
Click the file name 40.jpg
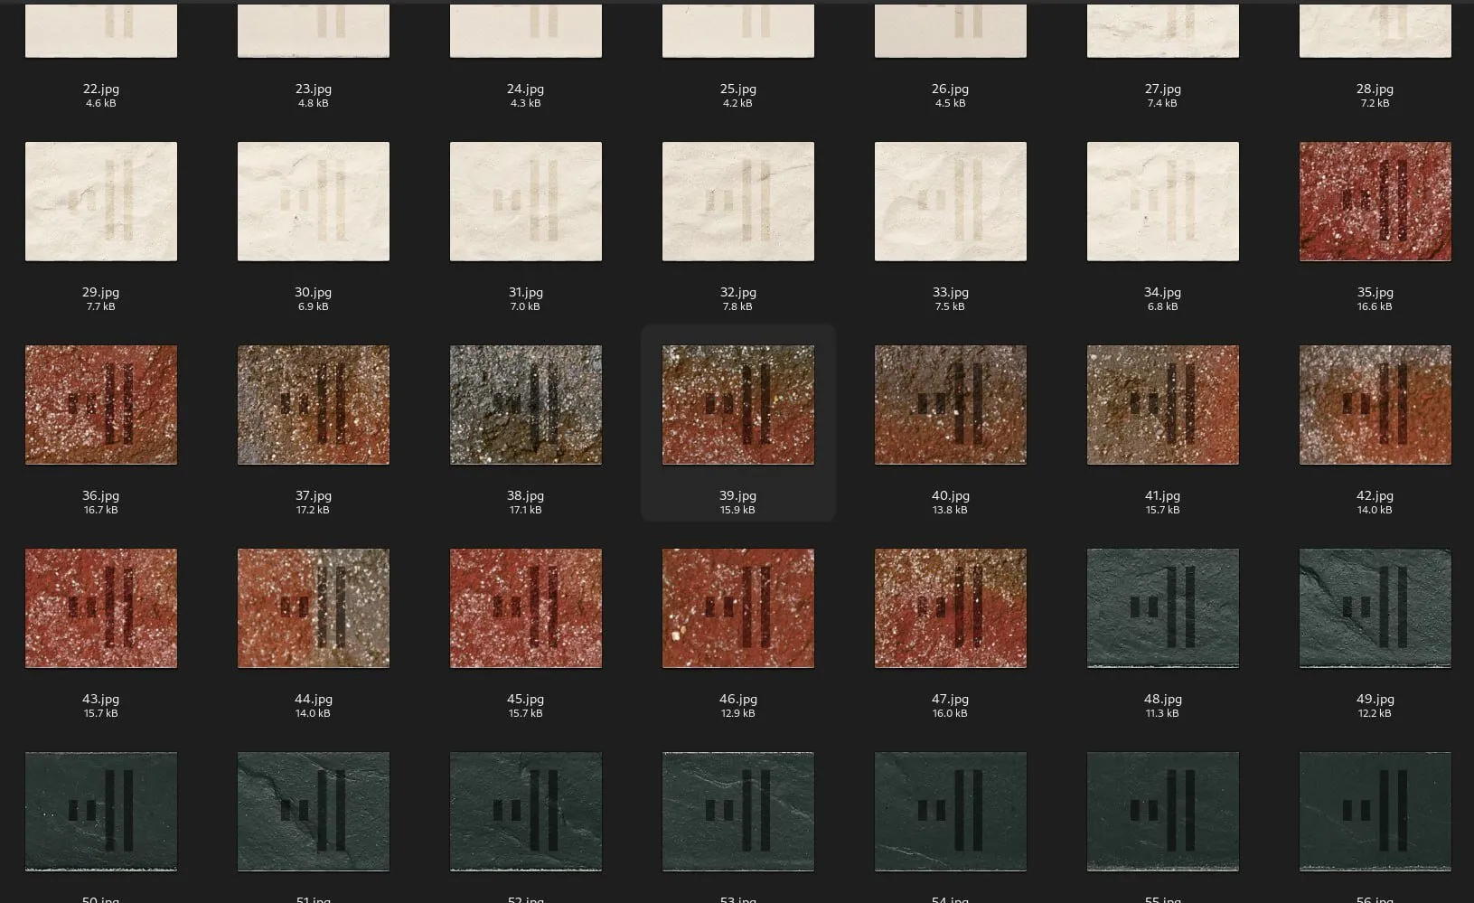(951, 495)
